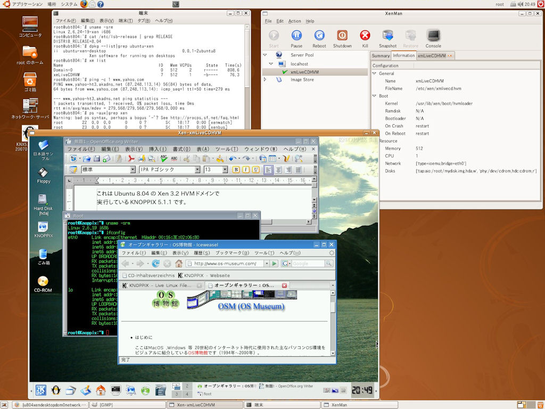Enable justified alignment in Writer

[x=298, y=170]
